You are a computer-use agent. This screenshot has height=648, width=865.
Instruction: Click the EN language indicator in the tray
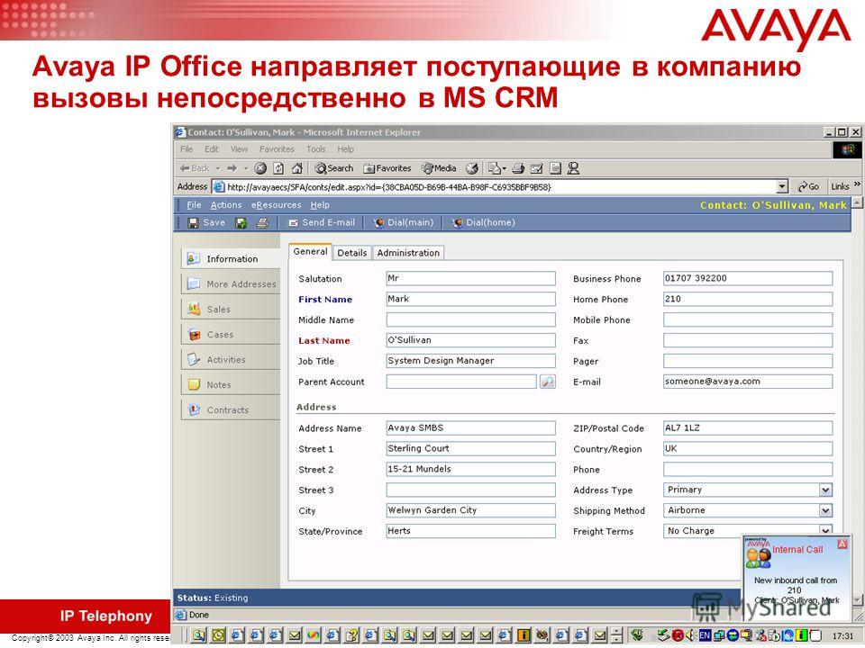pyautogui.click(x=705, y=635)
